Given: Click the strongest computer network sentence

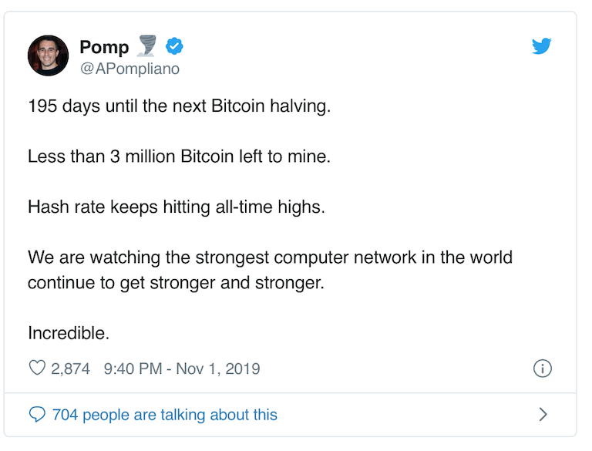Looking at the screenshot, I should click(x=270, y=270).
